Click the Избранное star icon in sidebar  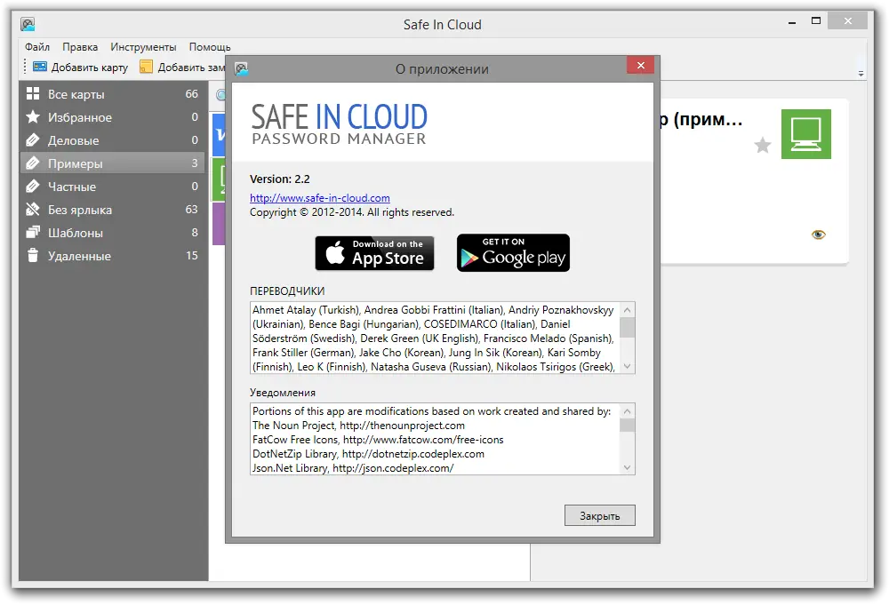[33, 117]
